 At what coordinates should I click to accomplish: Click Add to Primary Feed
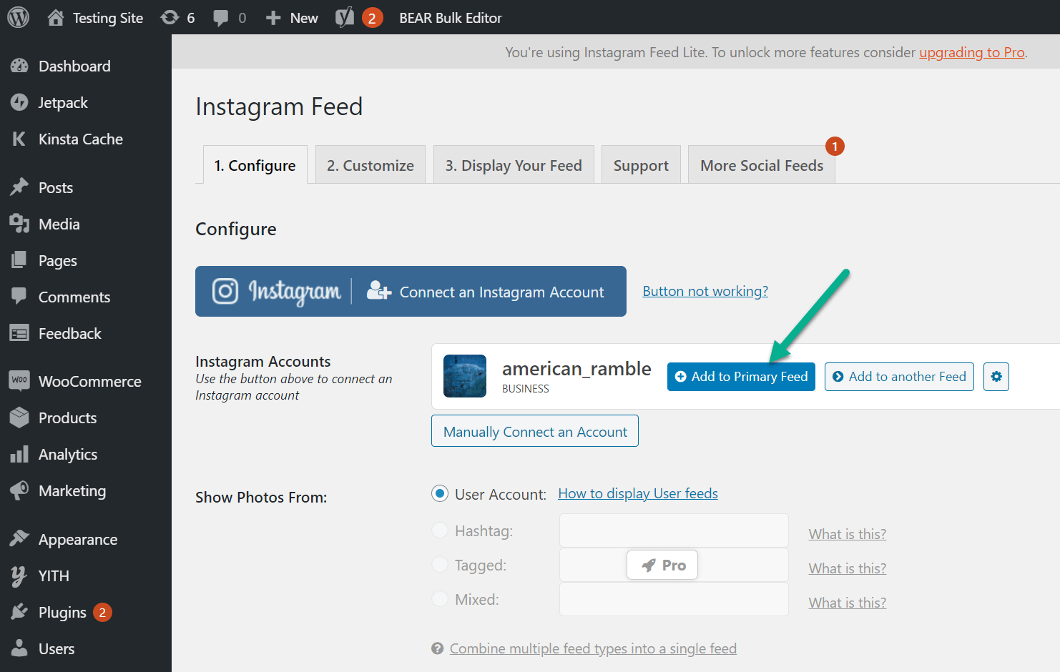741,376
